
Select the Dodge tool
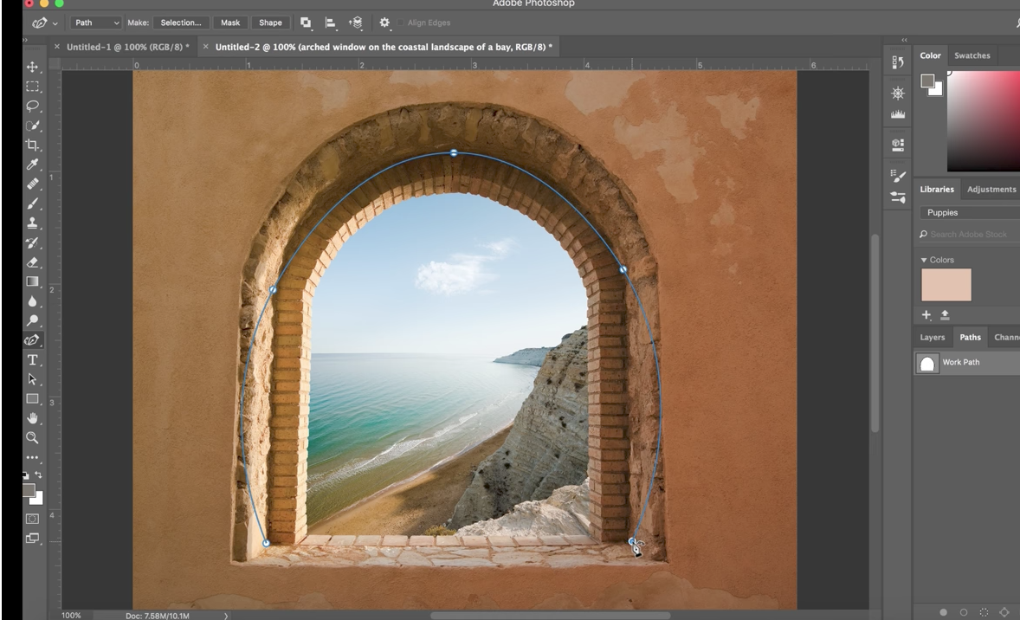click(32, 320)
